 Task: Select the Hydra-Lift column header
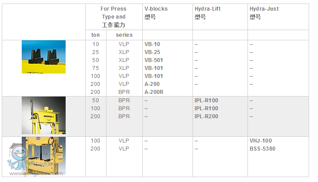click(207, 9)
